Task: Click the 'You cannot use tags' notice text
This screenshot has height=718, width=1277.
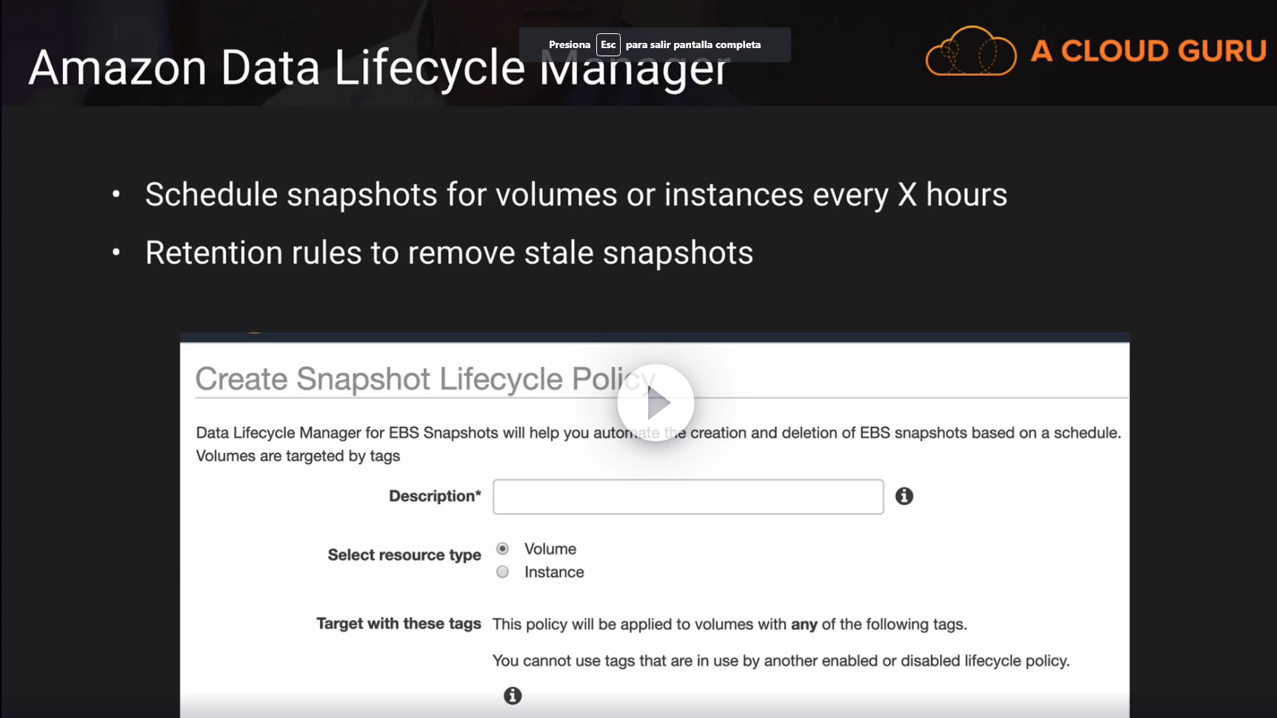Action: point(781,661)
